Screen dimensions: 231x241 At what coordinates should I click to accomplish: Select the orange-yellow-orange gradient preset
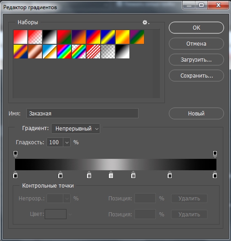(123, 37)
